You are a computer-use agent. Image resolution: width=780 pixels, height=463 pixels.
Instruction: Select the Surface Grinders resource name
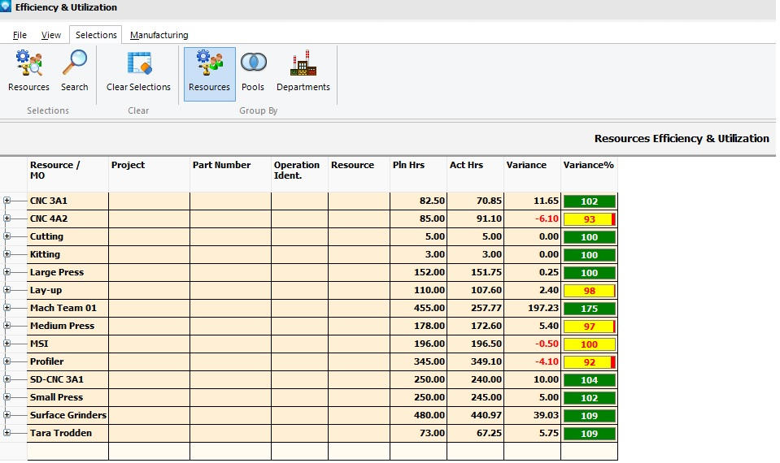point(68,415)
